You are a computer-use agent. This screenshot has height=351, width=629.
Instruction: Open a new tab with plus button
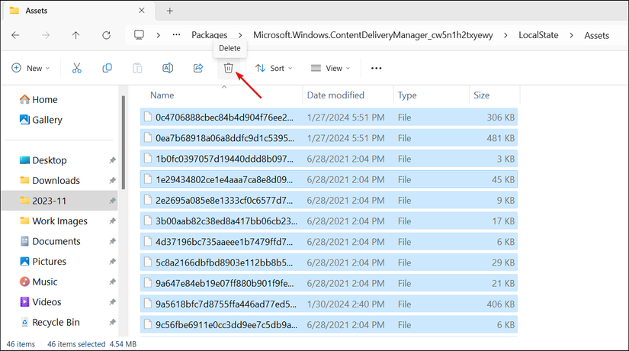(x=170, y=11)
